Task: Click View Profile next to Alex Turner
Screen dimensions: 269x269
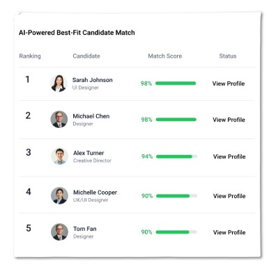Action: point(229,156)
